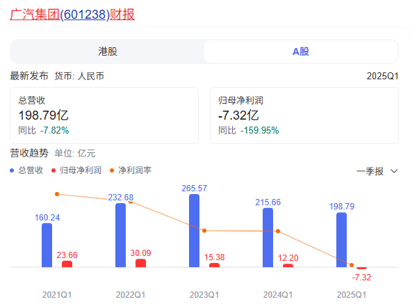Select the blue 2023Q1 revenue bar
Image resolution: width=410 pixels, height=304 pixels.
(x=195, y=231)
